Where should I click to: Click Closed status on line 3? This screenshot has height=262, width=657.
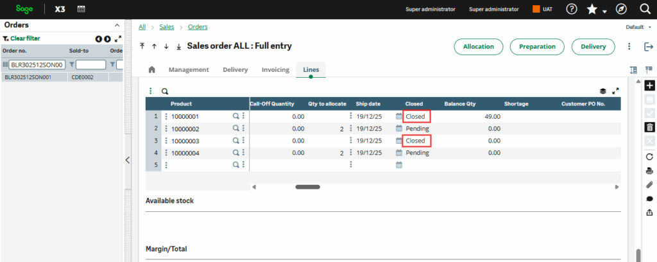[416, 141]
